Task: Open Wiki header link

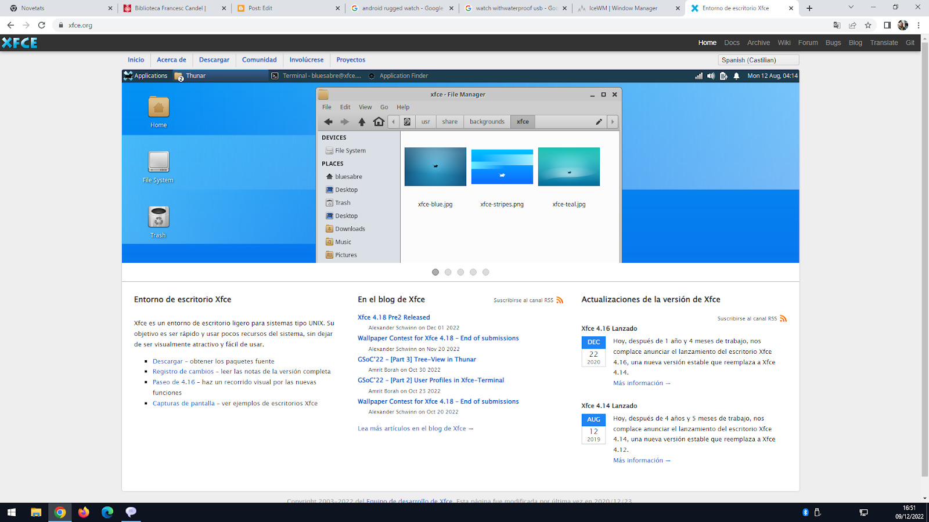Action: coord(784,43)
